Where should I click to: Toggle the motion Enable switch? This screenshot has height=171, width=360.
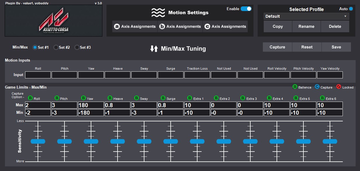coord(246,9)
